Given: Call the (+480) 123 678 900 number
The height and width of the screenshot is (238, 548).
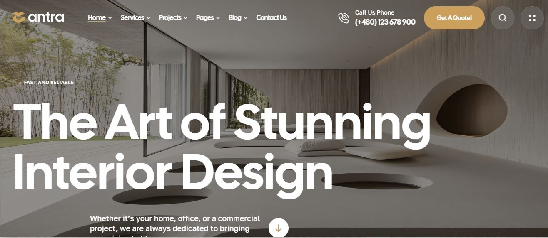Looking at the screenshot, I should click(385, 22).
